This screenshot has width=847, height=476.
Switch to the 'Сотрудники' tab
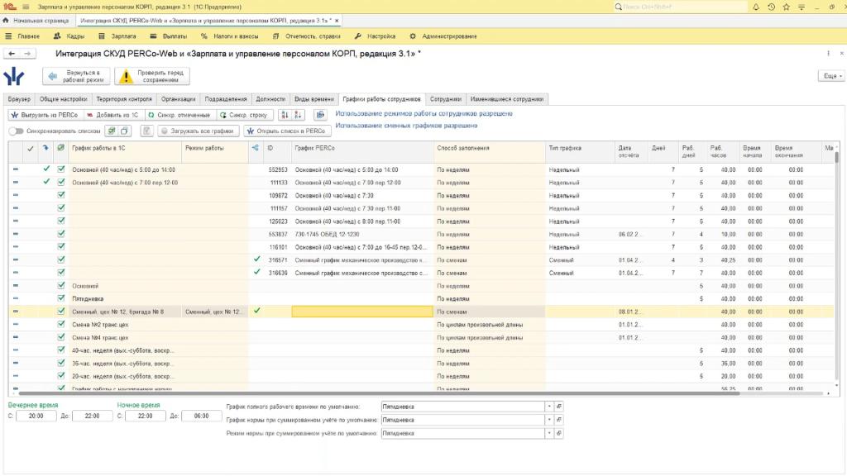click(x=446, y=99)
